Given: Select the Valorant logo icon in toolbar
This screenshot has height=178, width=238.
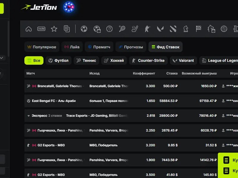Looking at the screenshot, I should (160, 29).
